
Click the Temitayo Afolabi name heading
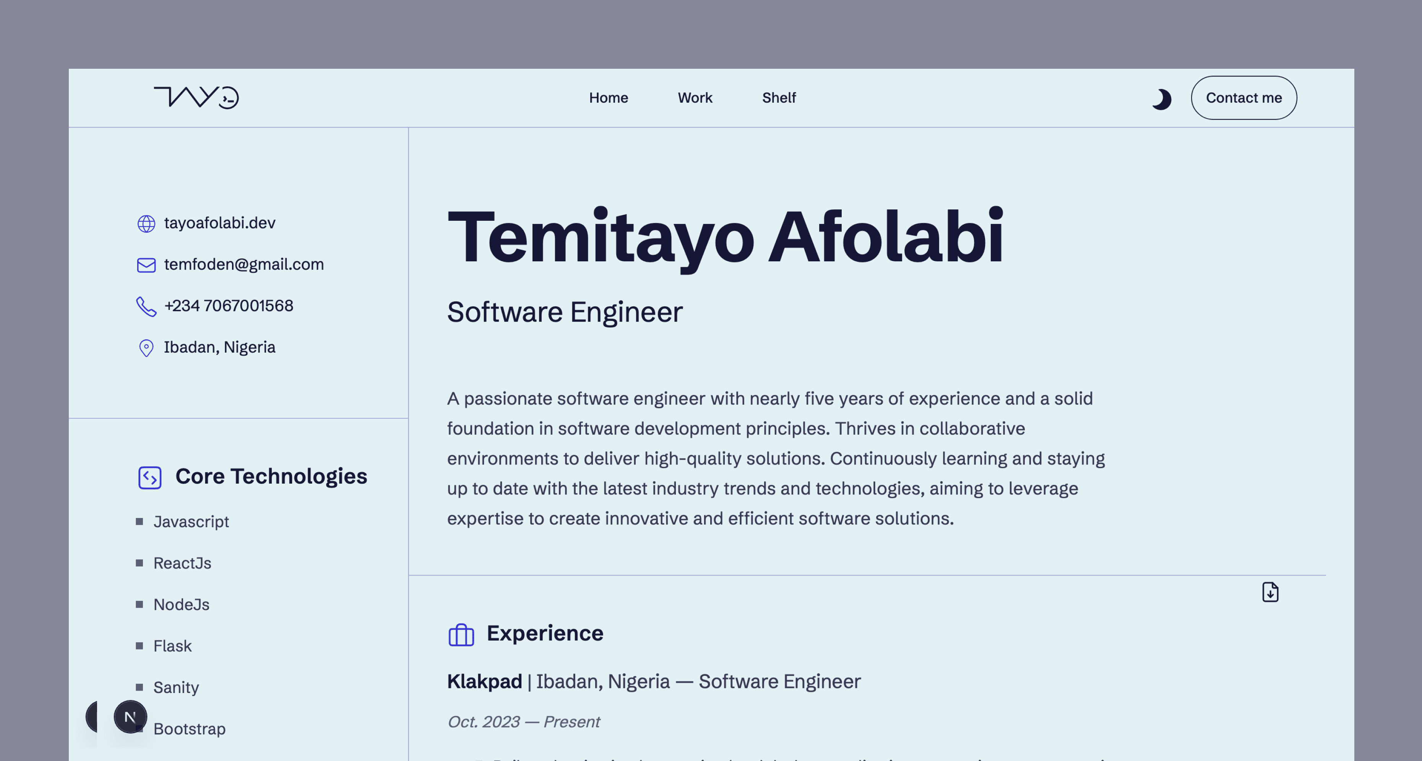pyautogui.click(x=725, y=237)
